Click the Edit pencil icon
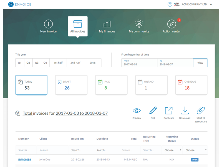The image size is (222, 167). (153, 110)
